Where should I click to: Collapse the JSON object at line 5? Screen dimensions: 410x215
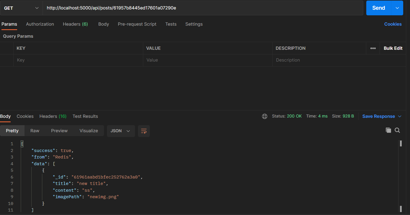(x=43, y=170)
